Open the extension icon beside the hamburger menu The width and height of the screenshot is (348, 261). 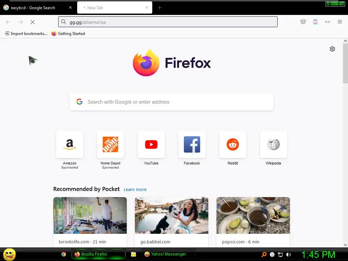327,22
